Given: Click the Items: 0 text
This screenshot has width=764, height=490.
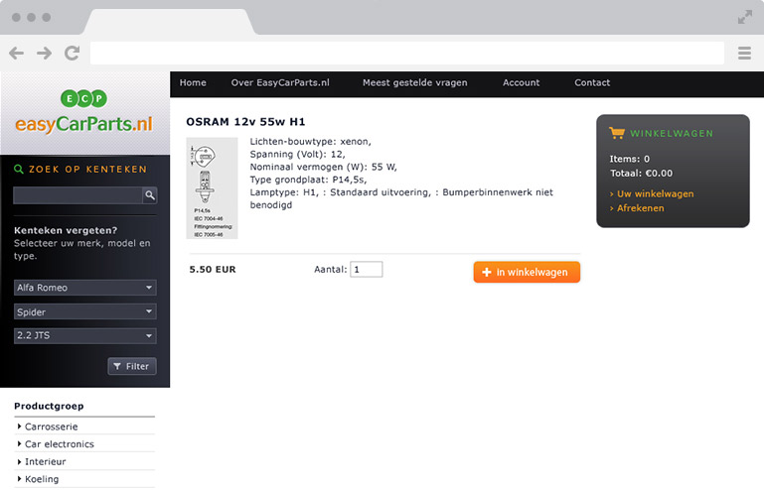Looking at the screenshot, I should pyautogui.click(x=630, y=159).
